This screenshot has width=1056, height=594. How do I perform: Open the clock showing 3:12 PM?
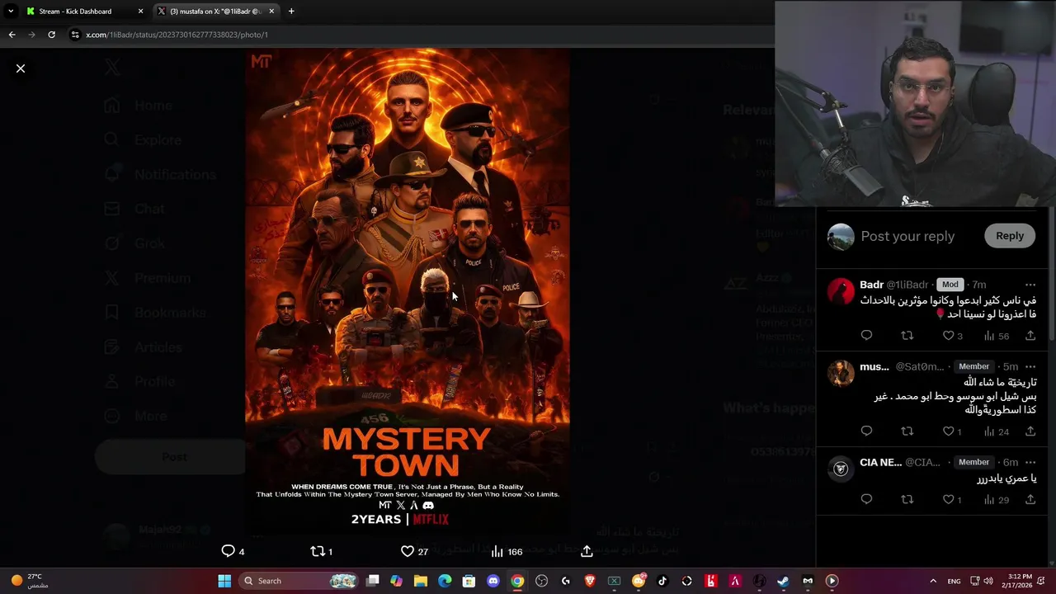(x=1020, y=581)
